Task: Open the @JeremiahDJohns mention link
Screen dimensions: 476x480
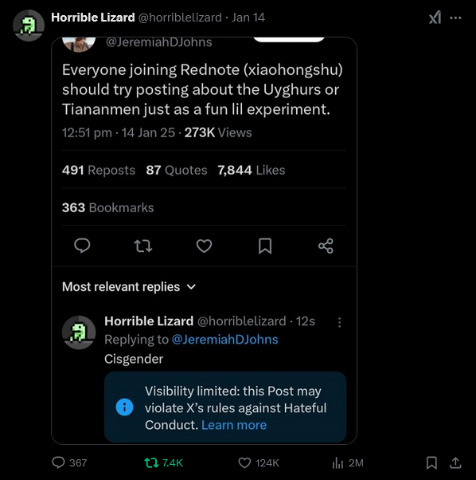Action: (x=224, y=340)
